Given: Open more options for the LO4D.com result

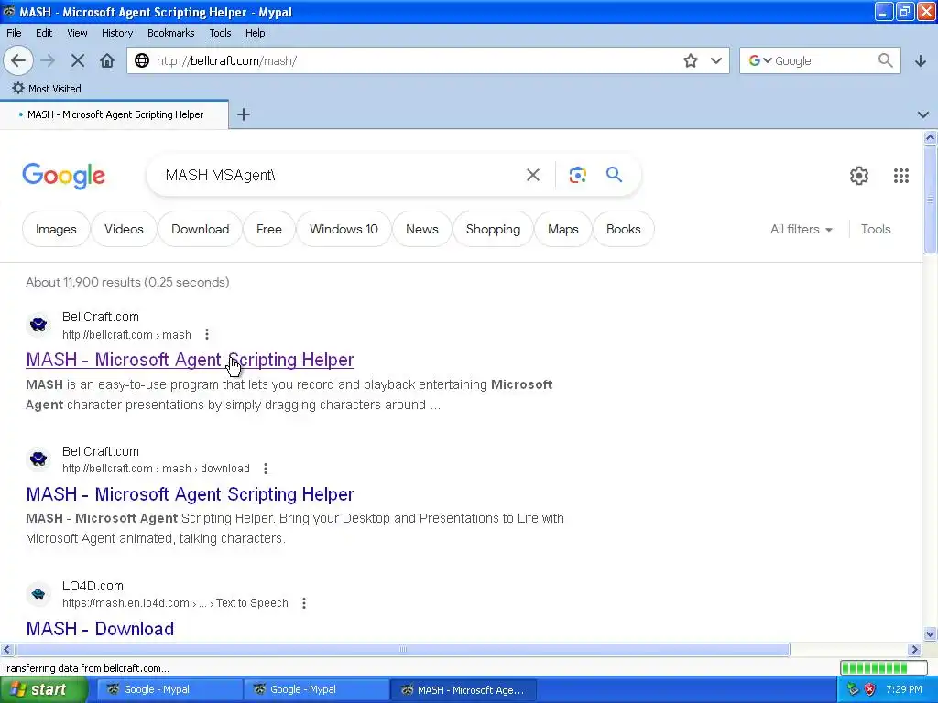Looking at the screenshot, I should 304,603.
